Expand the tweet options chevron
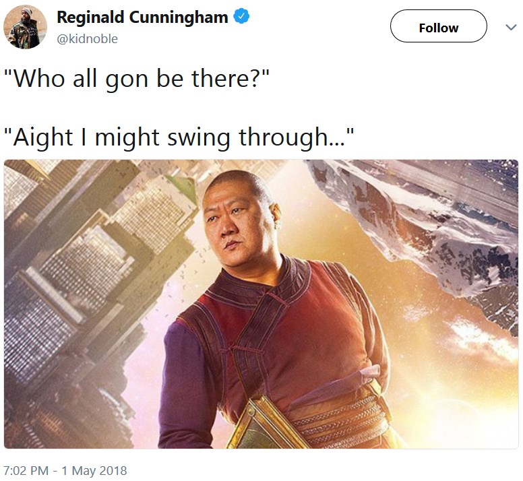Screen dimensions: 523x481 511,27
